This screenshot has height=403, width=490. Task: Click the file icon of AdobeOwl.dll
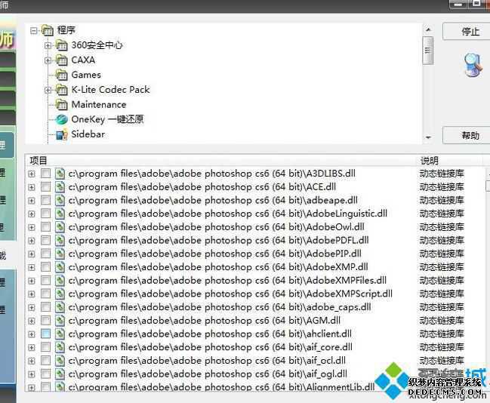coord(60,227)
